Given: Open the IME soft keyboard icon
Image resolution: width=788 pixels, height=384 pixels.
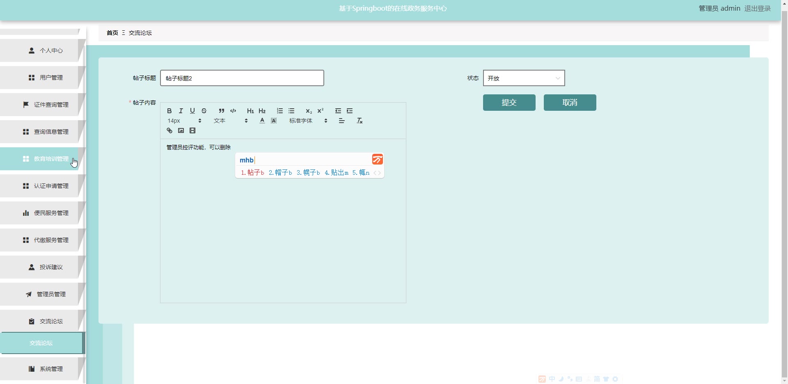Looking at the screenshot, I should [579, 379].
